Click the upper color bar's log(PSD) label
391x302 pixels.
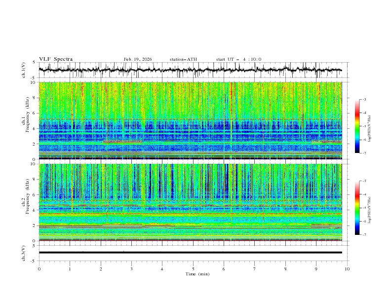369,129
